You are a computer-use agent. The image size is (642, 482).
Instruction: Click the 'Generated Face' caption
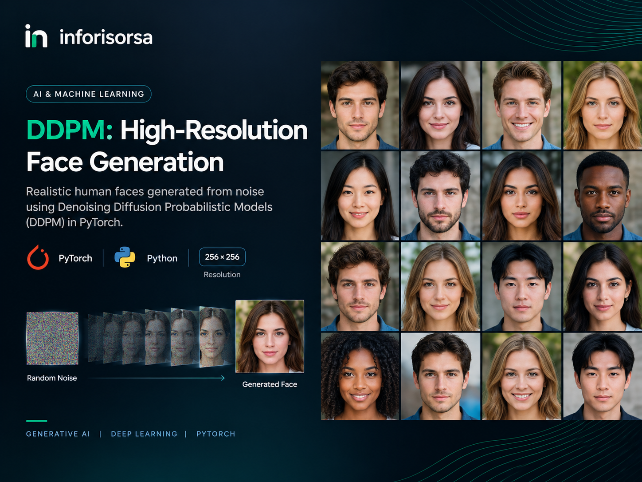tap(270, 384)
